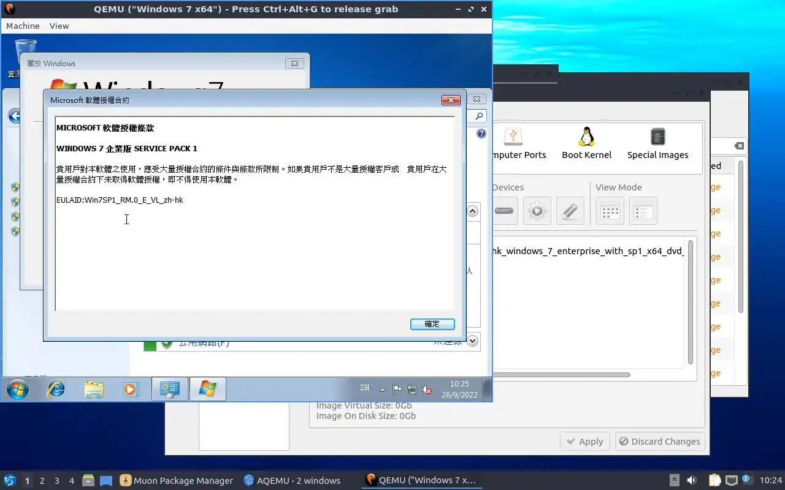The height and width of the screenshot is (490, 785).
Task: Open the blue help question mark icon
Action: click(481, 134)
